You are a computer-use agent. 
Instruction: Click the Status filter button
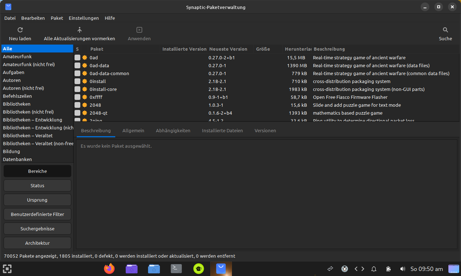click(37, 185)
